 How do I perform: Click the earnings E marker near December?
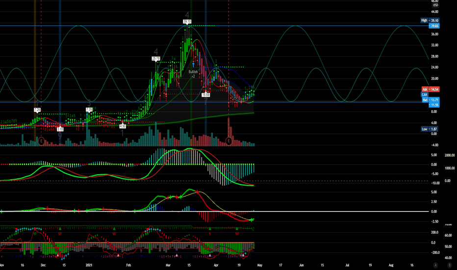click(x=41, y=141)
